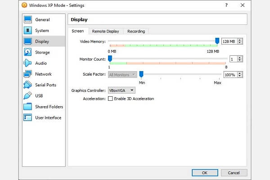Screen dimensions: 270x180
Task: Enable 3D Acceleration checkbox
Action: (110, 99)
